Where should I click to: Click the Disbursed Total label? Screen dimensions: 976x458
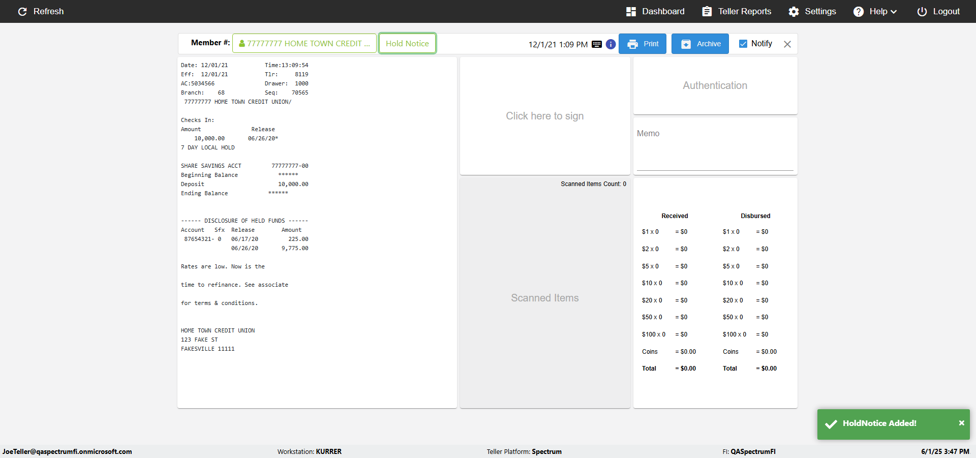click(x=730, y=369)
